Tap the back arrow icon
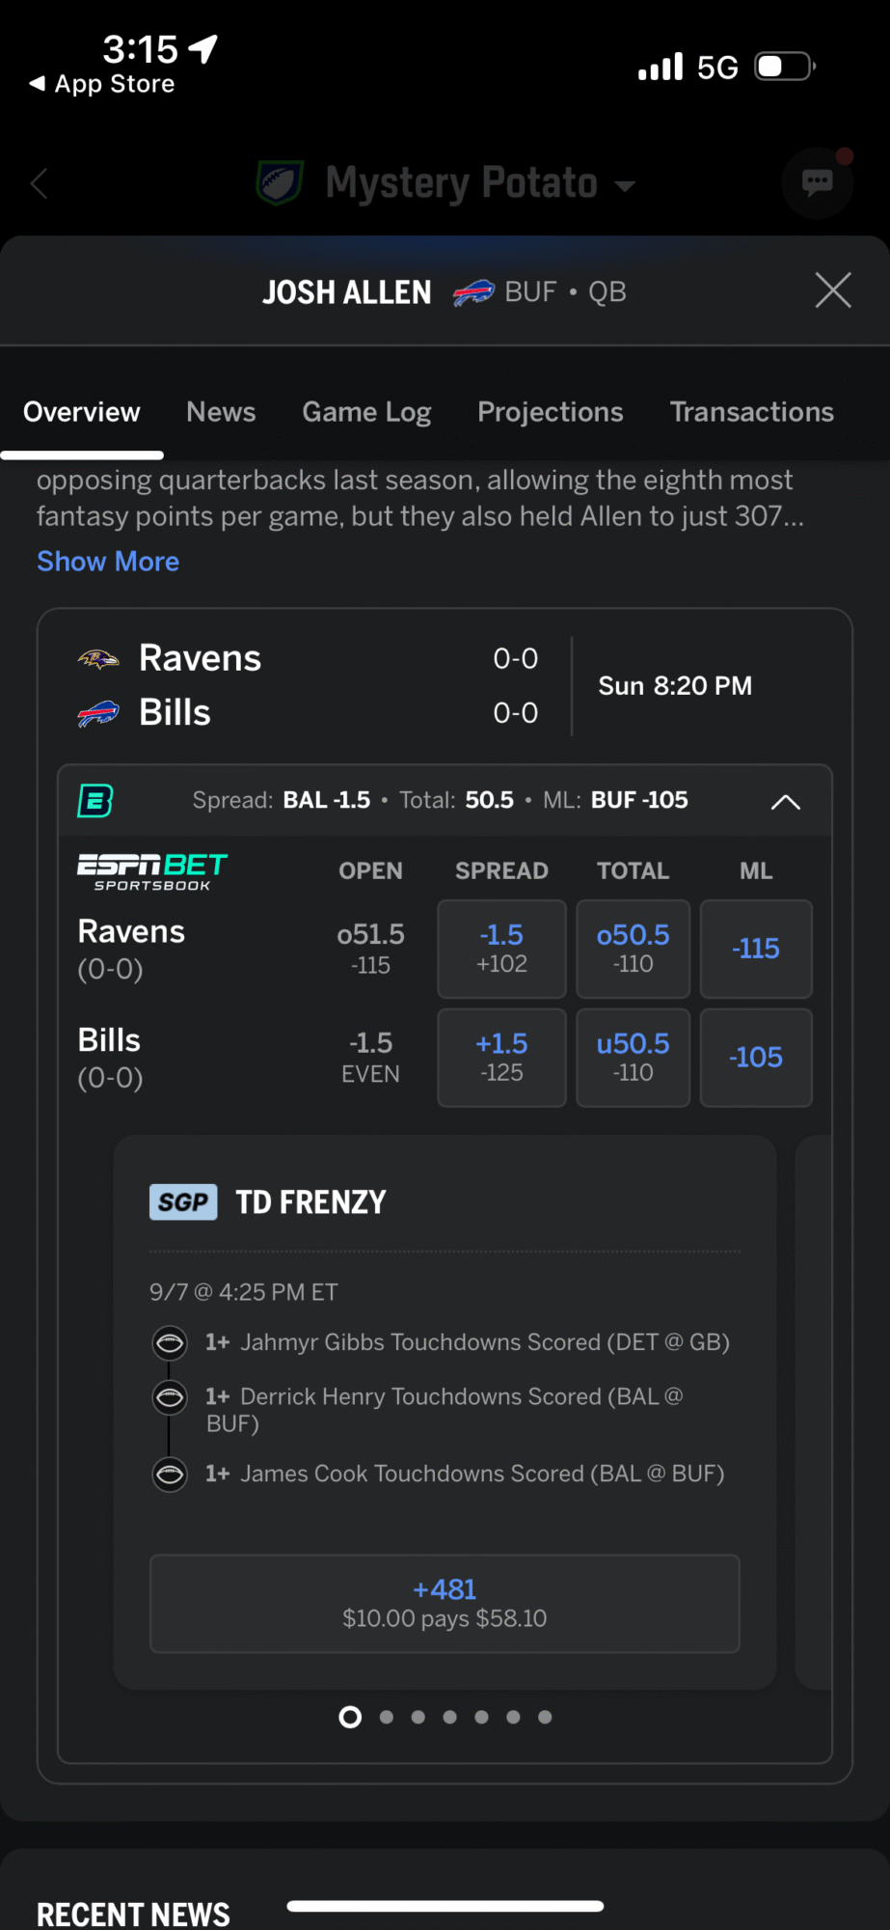Screen dimensions: 890x1930 pyautogui.click(x=40, y=183)
